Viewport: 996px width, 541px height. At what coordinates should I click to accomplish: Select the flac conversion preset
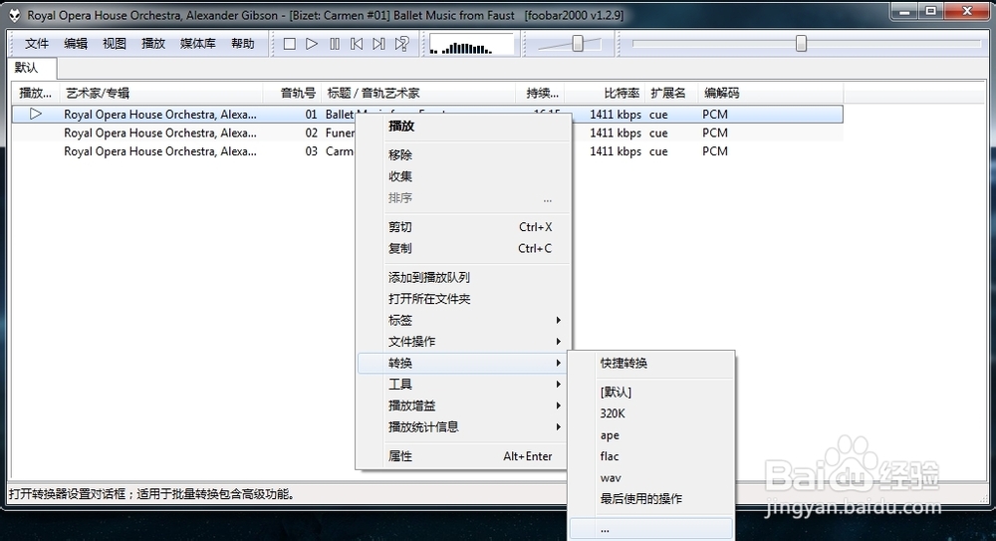click(651, 455)
